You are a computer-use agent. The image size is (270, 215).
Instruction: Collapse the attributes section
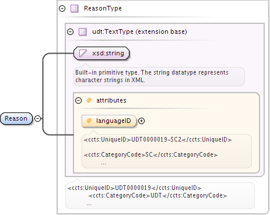(x=78, y=100)
